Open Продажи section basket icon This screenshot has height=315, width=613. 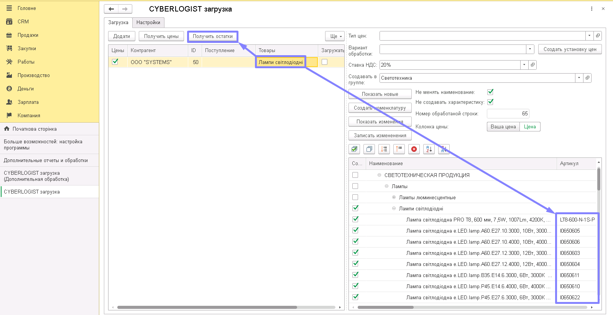click(x=9, y=35)
